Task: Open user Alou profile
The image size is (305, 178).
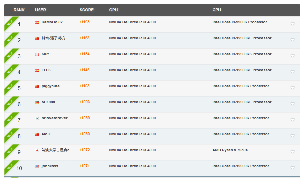Action: pyautogui.click(x=46, y=134)
